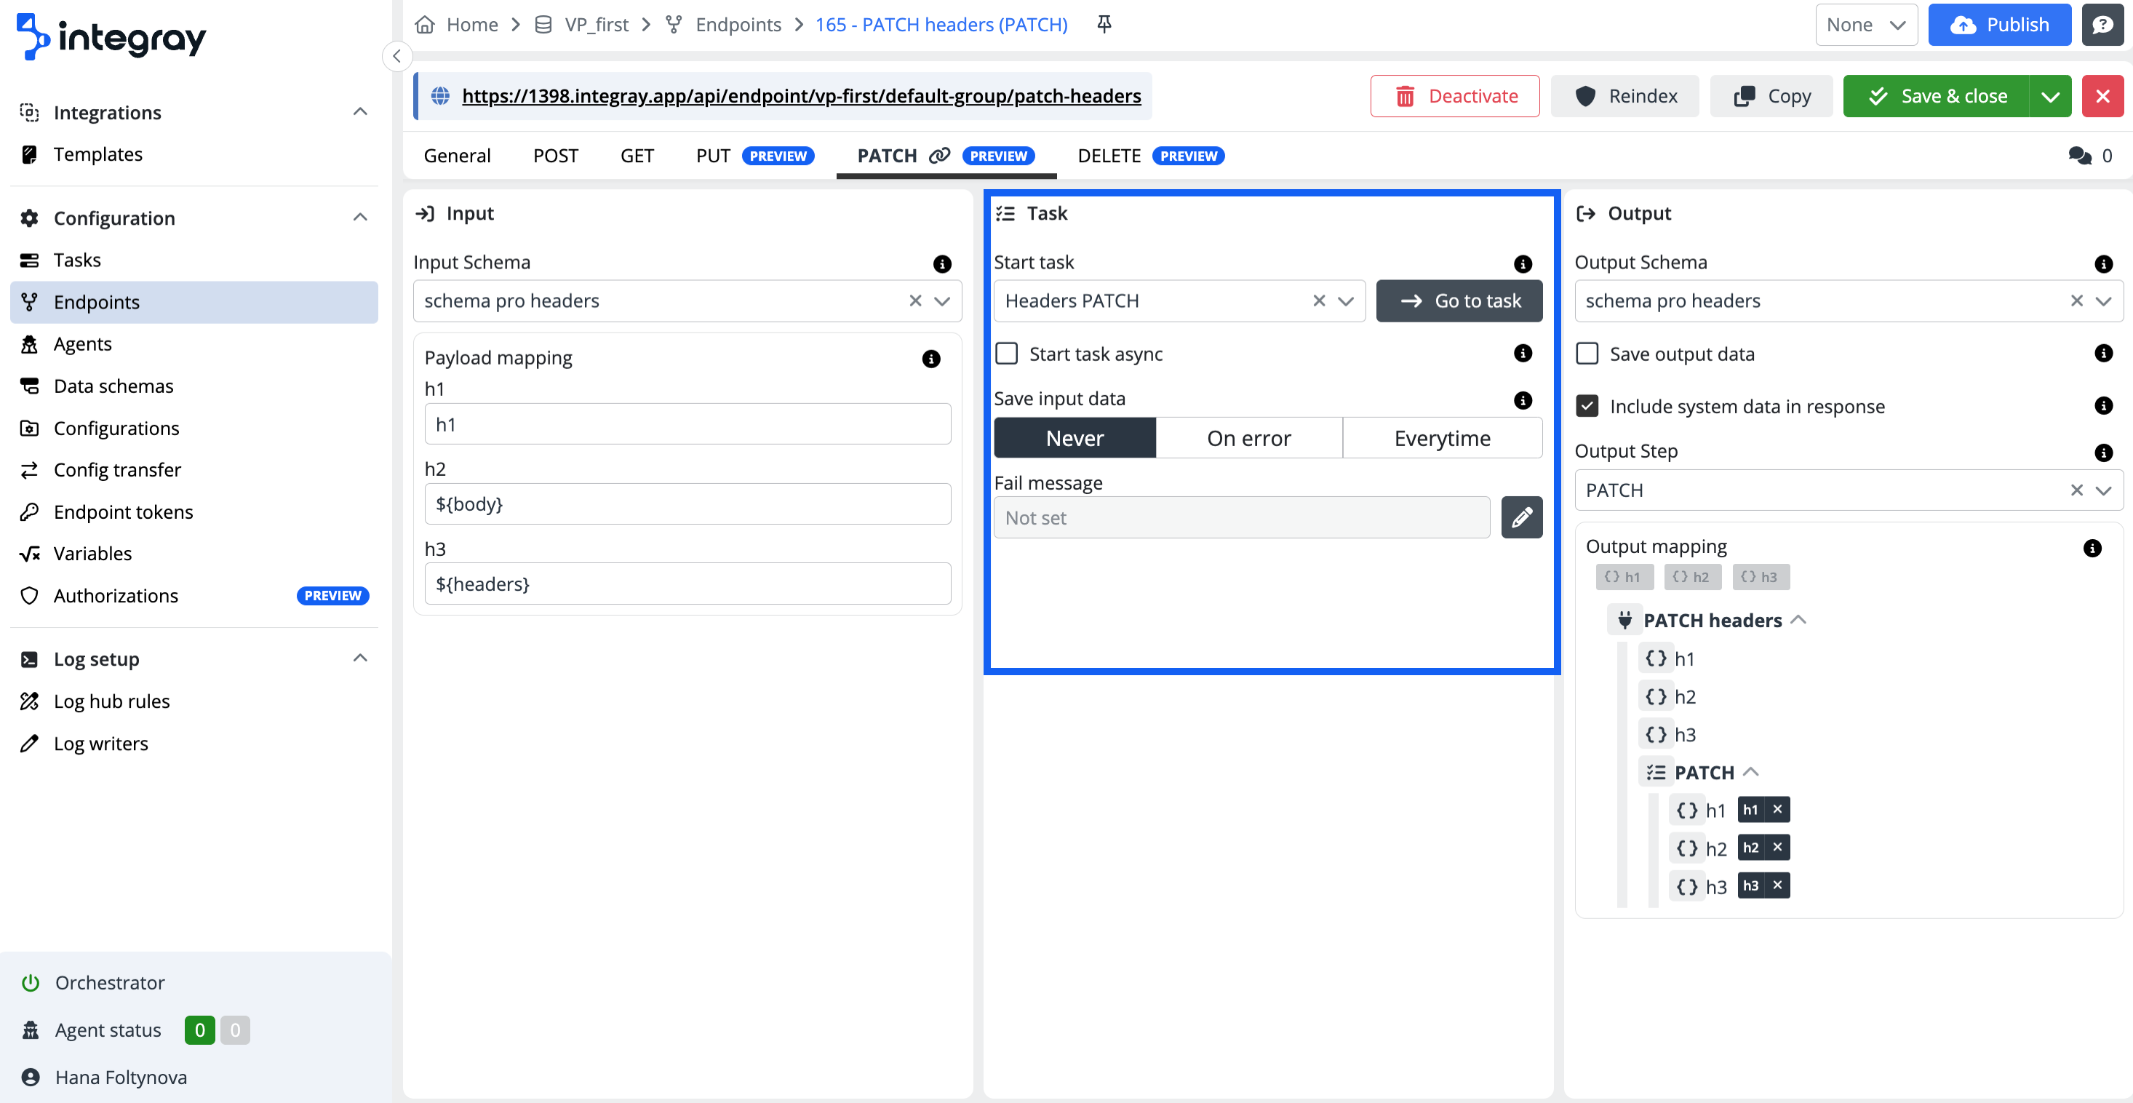Click the pin icon next to the breadcrumb
The image size is (2133, 1103).
(1104, 24)
